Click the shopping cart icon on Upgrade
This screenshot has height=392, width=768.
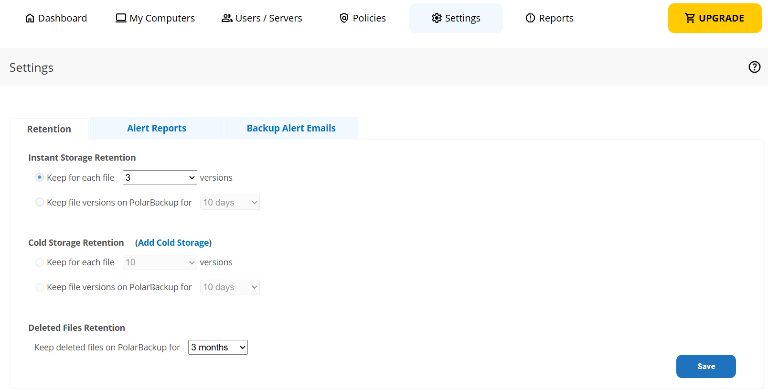click(690, 18)
